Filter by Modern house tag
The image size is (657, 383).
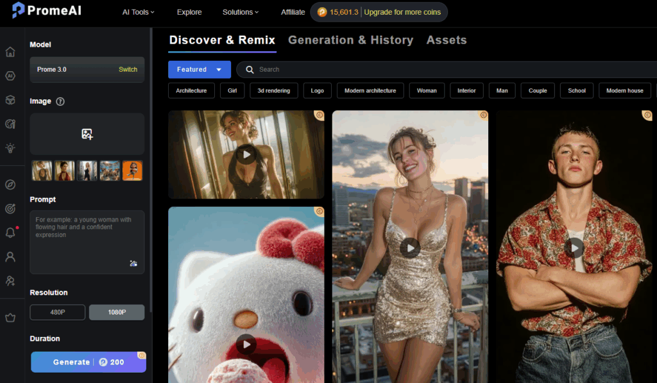pos(625,91)
